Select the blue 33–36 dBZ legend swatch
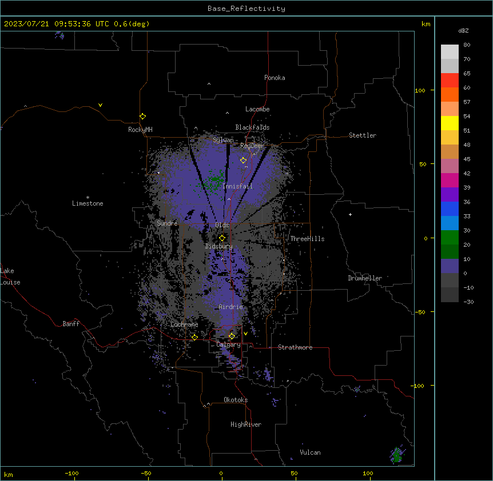This screenshot has height=481, width=493. (450, 209)
